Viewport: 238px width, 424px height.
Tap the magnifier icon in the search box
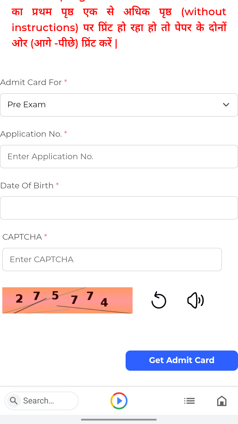pyautogui.click(x=14, y=401)
